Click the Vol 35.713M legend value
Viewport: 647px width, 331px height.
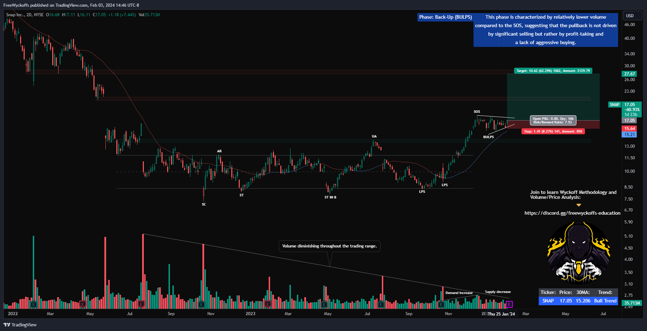pyautogui.click(x=149, y=15)
